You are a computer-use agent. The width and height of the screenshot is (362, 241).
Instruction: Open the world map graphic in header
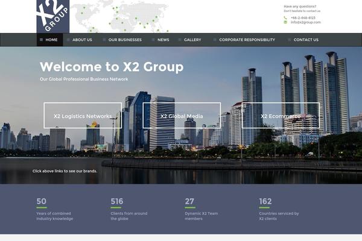120,16
